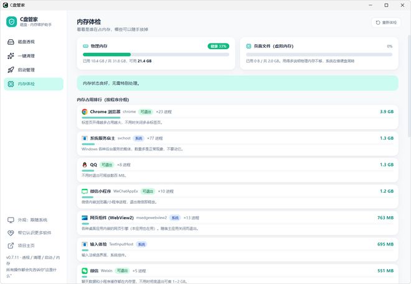Click the page file usage bar
411x284 pixels.
(x=319, y=55)
